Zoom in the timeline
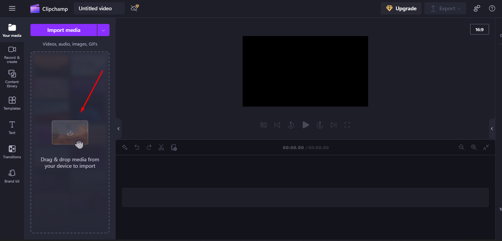Viewport: 502px width, 241px height. pyautogui.click(x=474, y=147)
